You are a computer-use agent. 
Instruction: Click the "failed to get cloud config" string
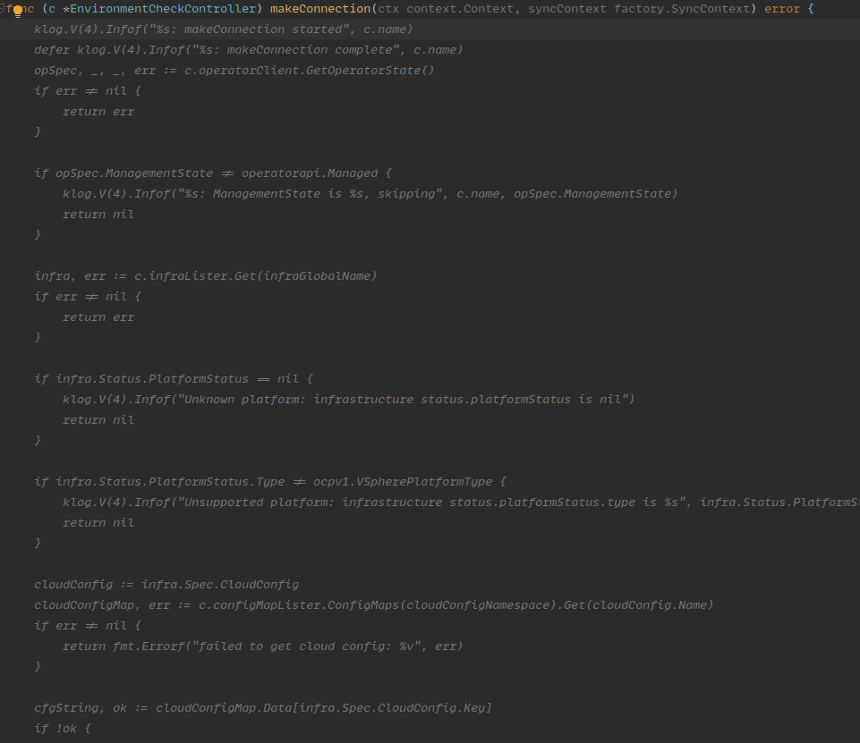tap(307, 646)
